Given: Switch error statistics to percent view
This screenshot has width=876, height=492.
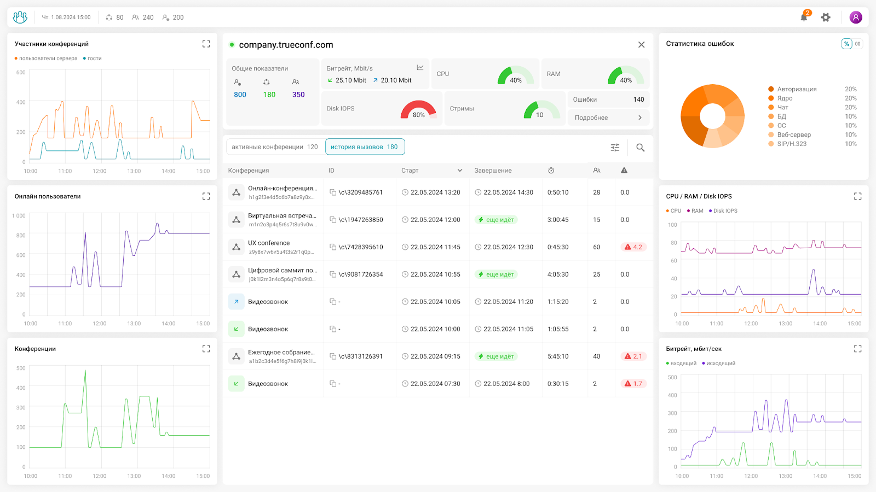Looking at the screenshot, I should pyautogui.click(x=846, y=44).
